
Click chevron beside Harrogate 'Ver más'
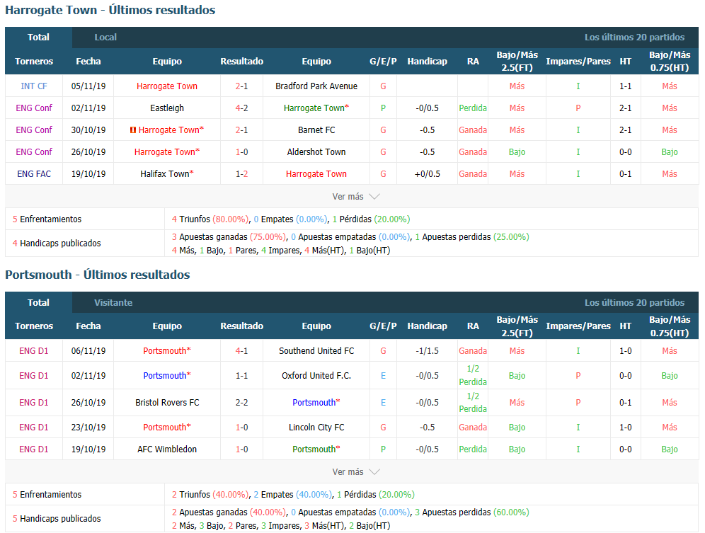tap(374, 197)
